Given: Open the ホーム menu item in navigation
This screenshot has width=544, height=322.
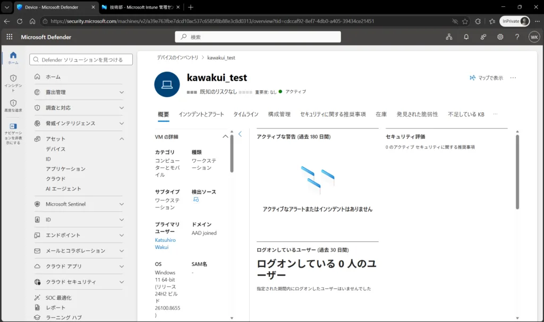Looking at the screenshot, I should click(53, 77).
